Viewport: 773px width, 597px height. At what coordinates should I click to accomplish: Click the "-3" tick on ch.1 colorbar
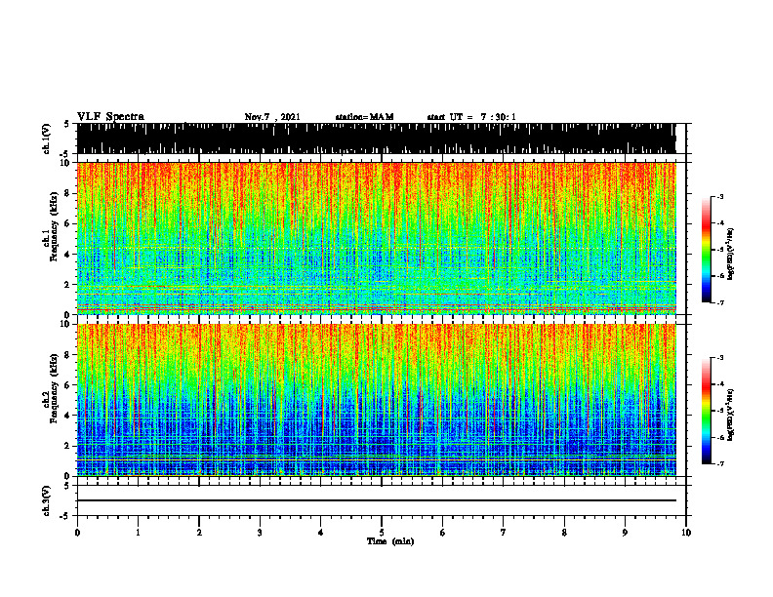[720, 196]
